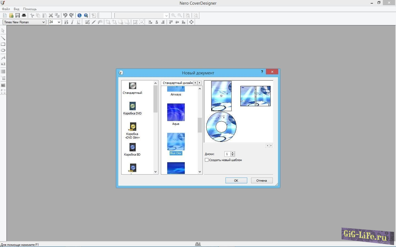Click the Save floppy disk icon
The height and width of the screenshot is (247, 396).
(18, 15)
